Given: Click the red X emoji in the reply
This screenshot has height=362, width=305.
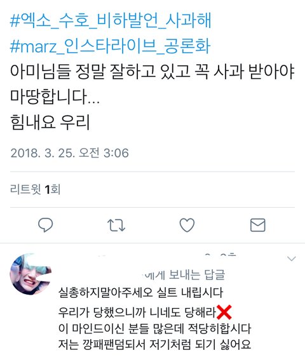Looking at the screenshot, I should [224, 312].
